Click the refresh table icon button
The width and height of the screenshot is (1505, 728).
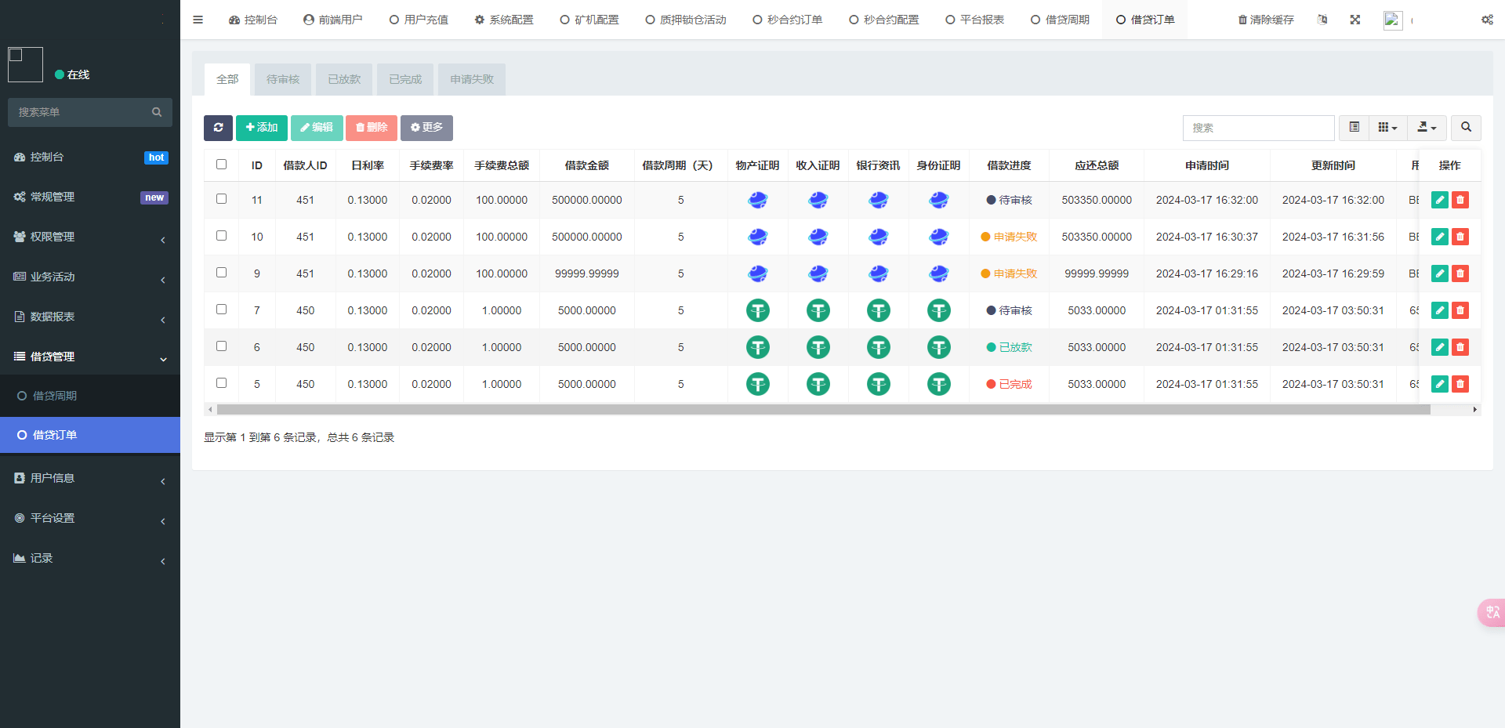(x=218, y=128)
